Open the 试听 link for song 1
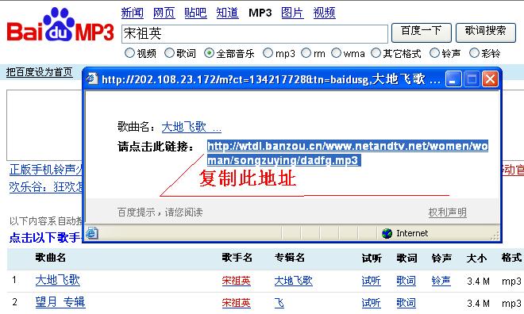 [371, 281]
